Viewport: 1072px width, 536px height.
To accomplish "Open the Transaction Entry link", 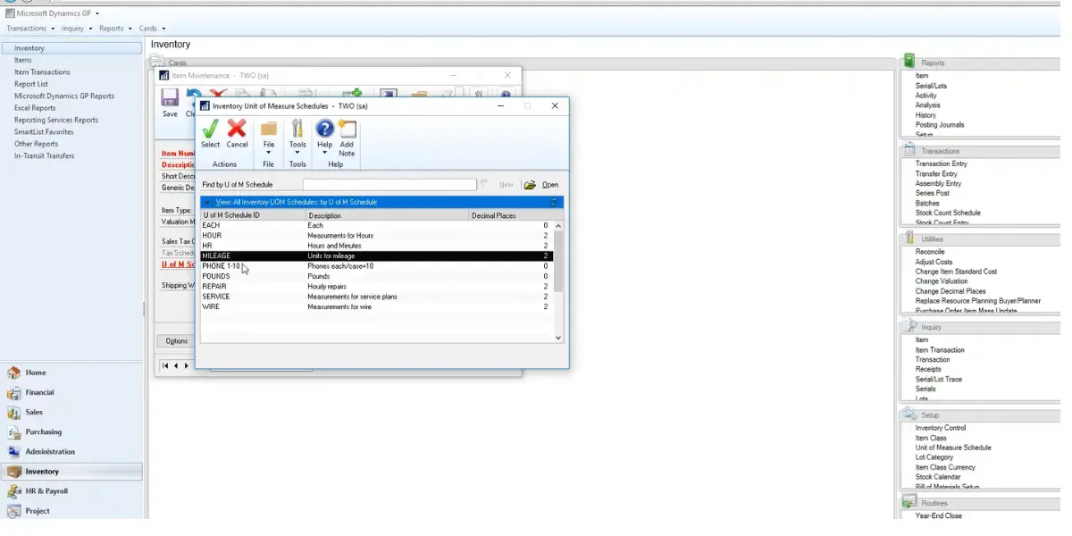I will (942, 163).
